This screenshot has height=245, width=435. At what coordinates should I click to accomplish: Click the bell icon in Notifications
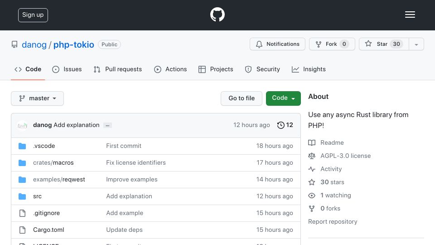(x=259, y=44)
